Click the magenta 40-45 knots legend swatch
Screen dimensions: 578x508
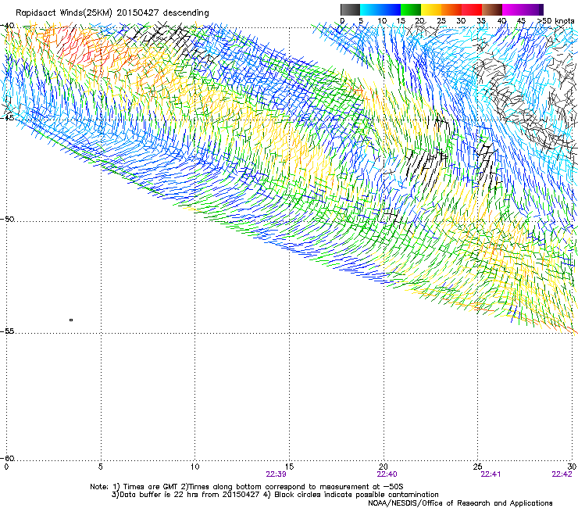(512, 9)
